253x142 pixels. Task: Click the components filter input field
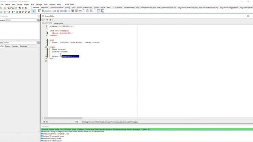point(21,20)
